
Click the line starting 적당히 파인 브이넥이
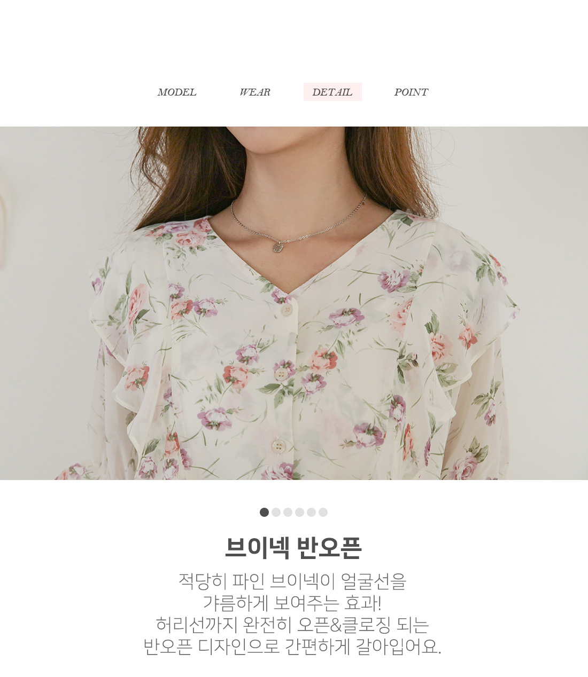coord(292,580)
